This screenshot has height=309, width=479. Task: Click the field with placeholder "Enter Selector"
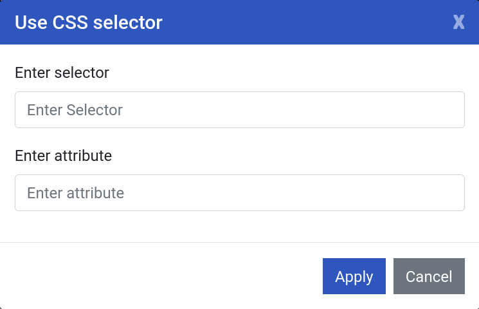pos(239,110)
